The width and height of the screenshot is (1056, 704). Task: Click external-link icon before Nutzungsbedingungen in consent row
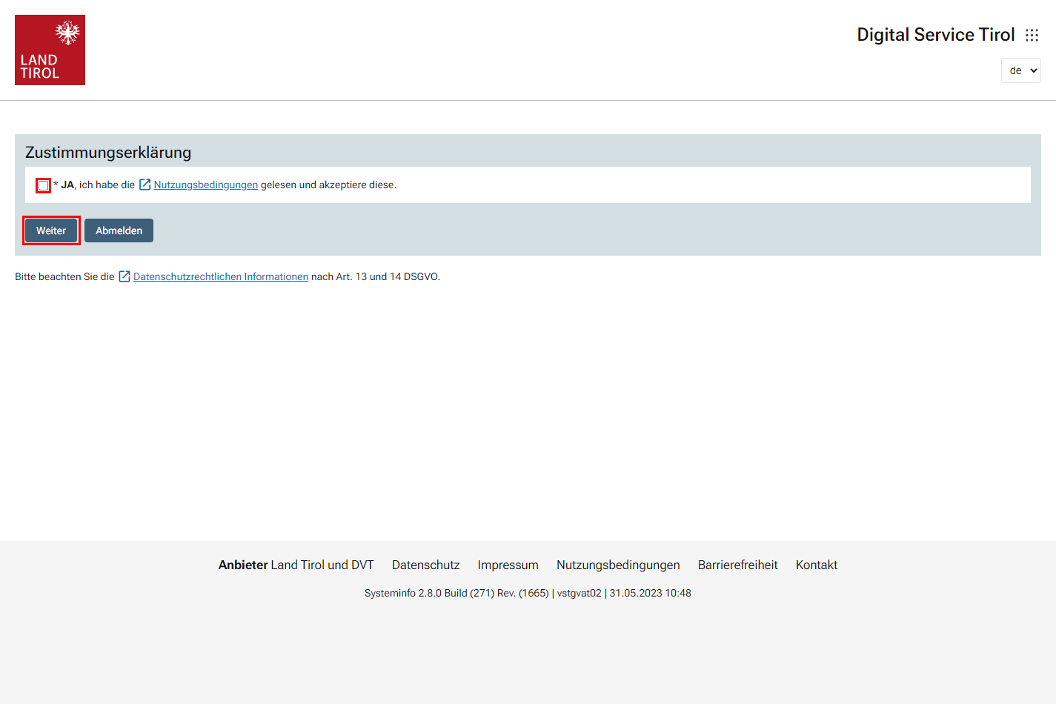pos(145,185)
